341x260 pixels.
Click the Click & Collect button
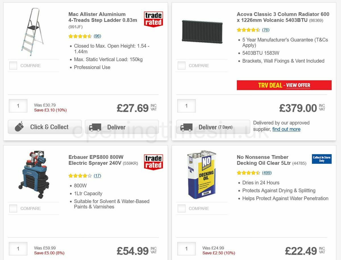44,127
